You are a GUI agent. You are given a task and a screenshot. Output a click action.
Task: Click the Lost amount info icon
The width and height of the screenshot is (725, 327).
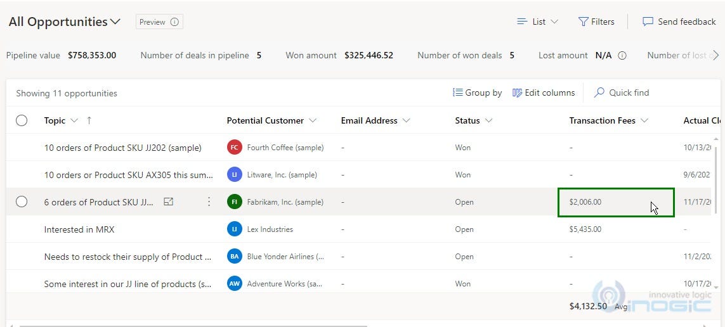(x=622, y=55)
